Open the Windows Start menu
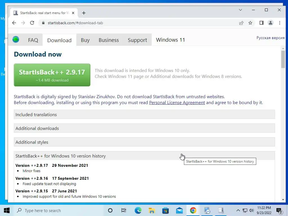 [7, 210]
